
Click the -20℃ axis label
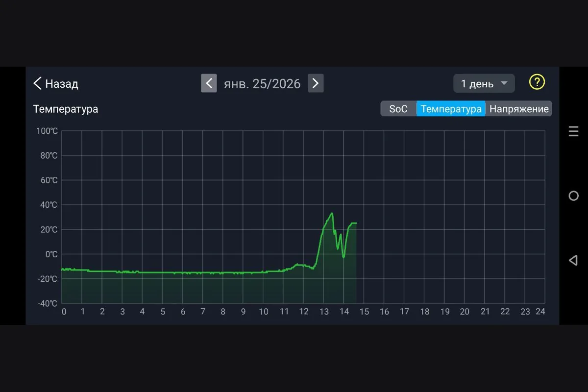coord(47,279)
